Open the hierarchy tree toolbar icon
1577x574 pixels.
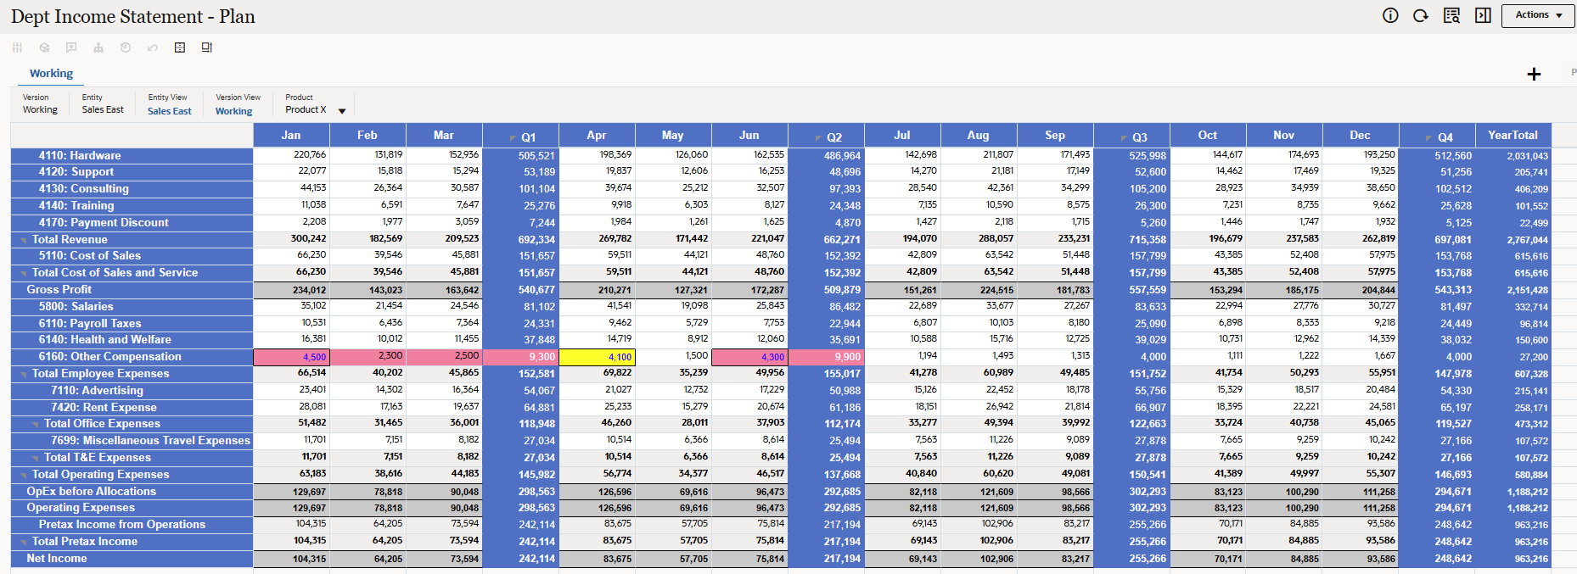[98, 47]
